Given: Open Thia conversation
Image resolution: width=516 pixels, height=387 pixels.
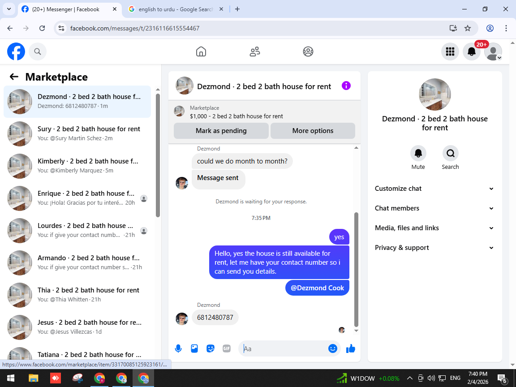Looking at the screenshot, I should (77, 295).
